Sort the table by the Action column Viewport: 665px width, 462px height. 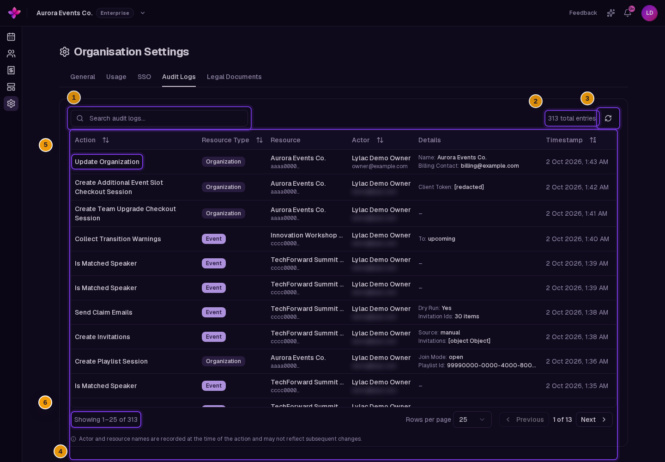pyautogui.click(x=106, y=140)
